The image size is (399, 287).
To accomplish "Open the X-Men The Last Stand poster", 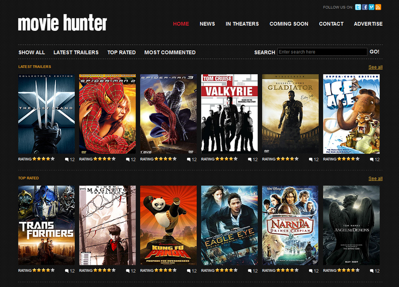I will (47, 114).
